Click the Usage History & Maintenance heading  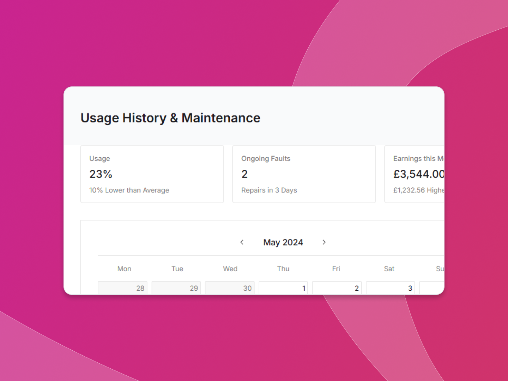coord(170,118)
